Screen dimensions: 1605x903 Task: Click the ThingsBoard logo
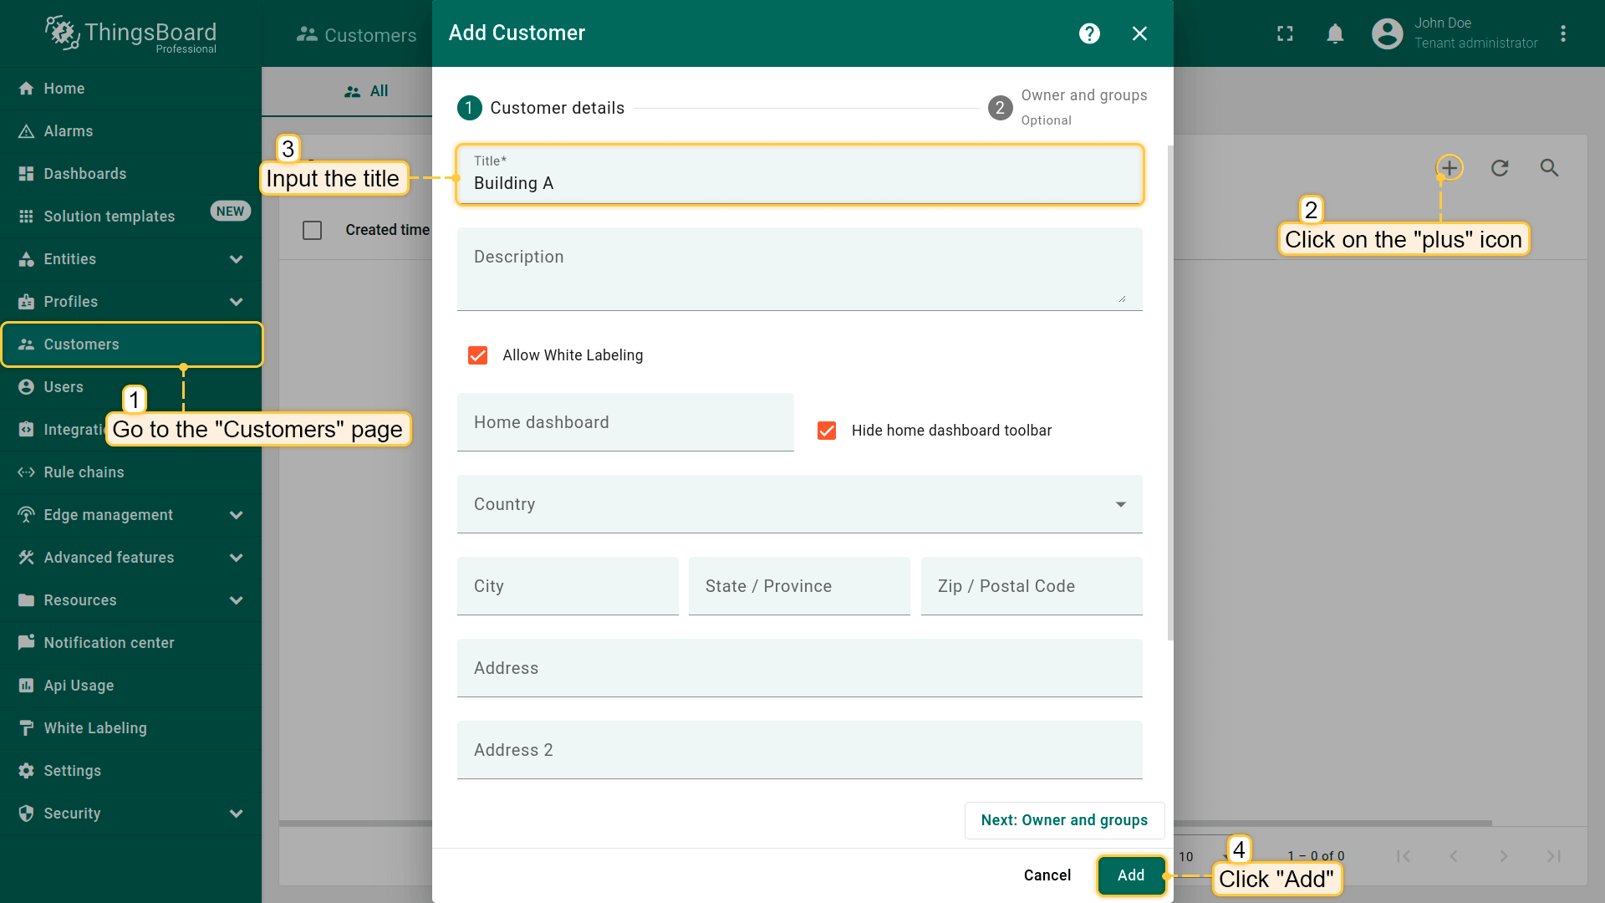tap(130, 33)
